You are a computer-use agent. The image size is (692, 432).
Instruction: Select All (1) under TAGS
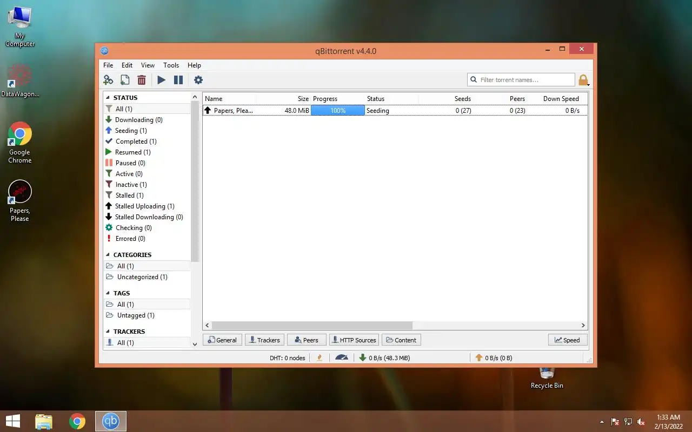point(147,305)
